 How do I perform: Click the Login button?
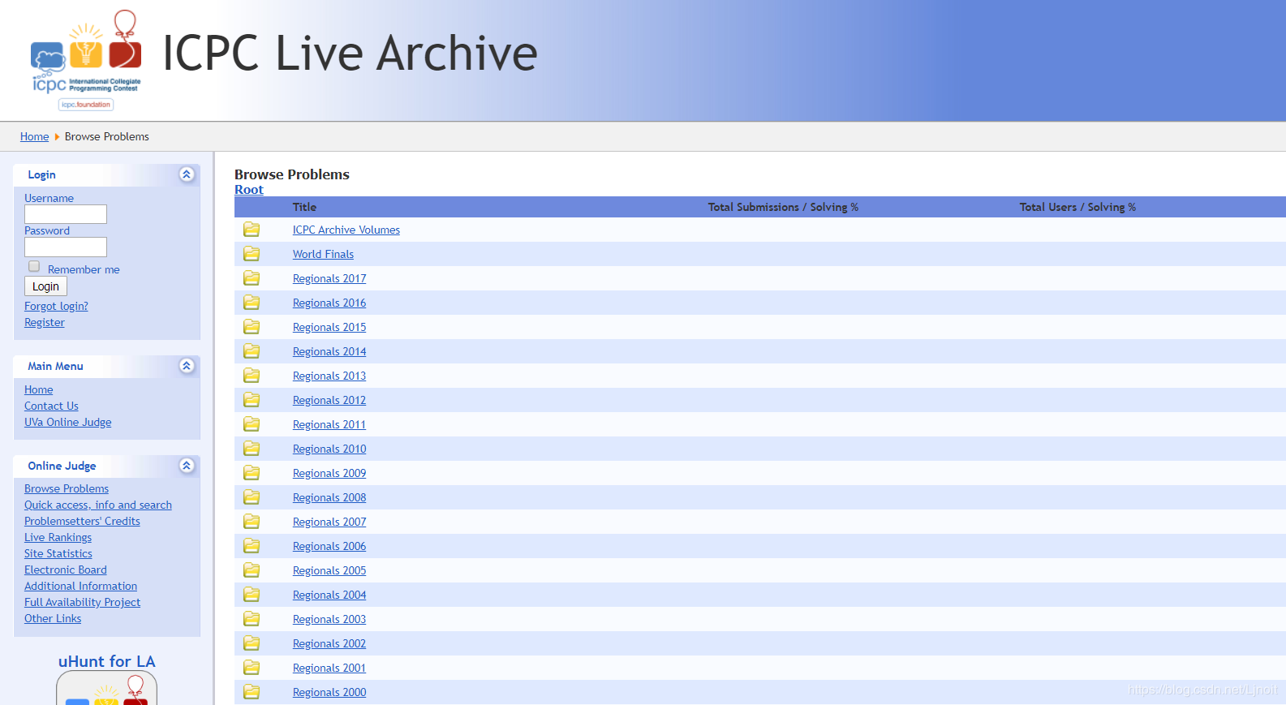coord(45,286)
